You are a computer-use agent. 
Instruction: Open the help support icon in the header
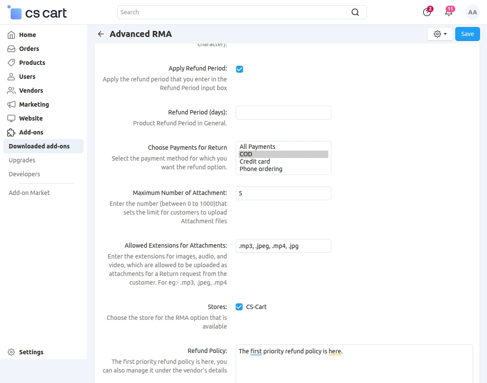point(427,12)
